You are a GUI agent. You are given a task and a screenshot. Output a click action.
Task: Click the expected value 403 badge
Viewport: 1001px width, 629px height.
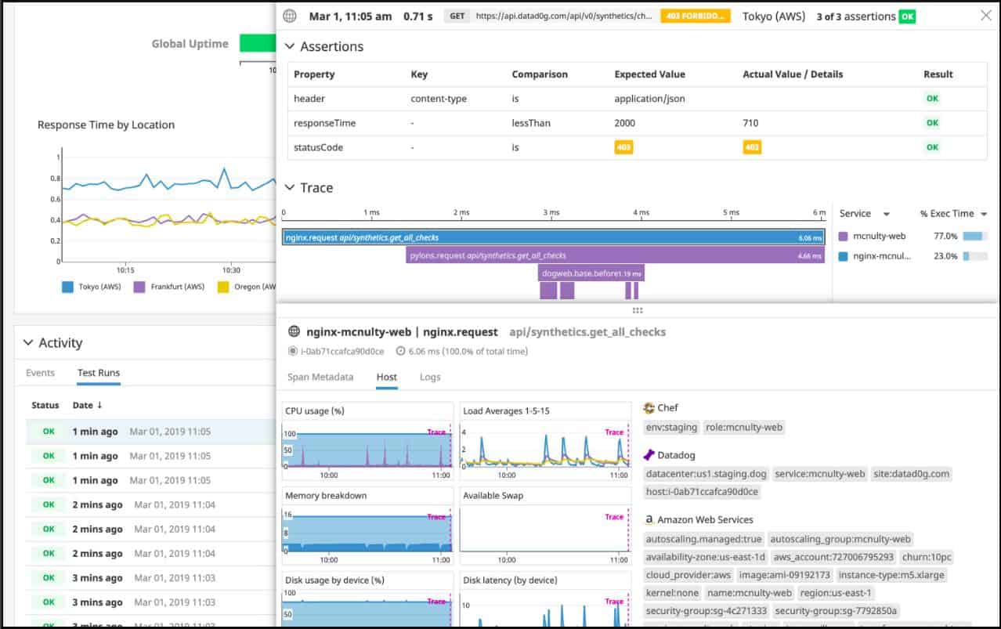tap(623, 147)
